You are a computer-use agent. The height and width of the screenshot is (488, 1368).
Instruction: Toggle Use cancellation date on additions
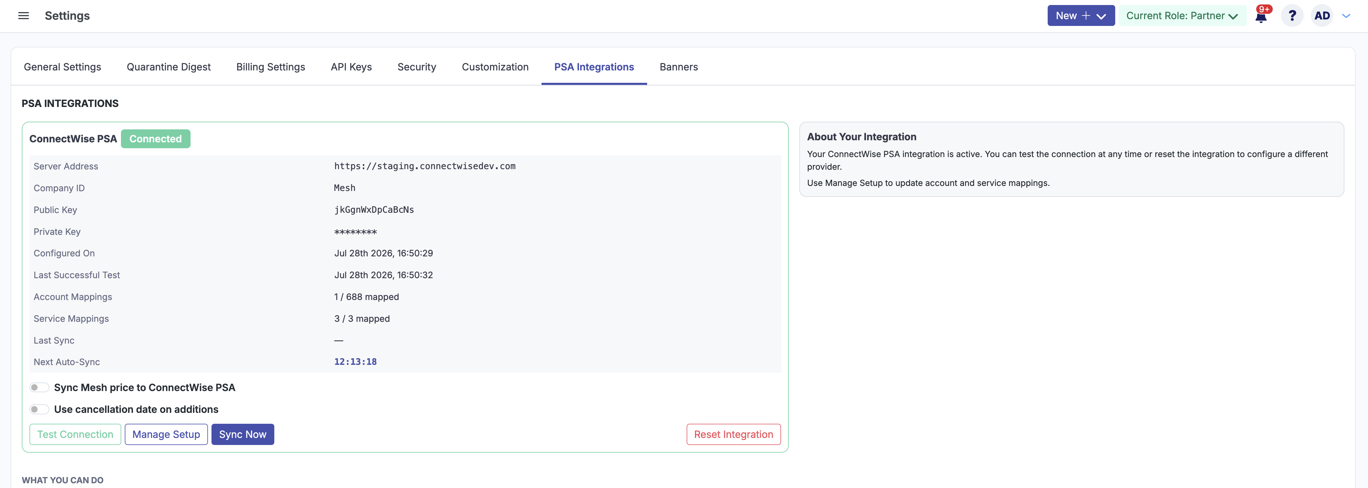pyautogui.click(x=39, y=410)
